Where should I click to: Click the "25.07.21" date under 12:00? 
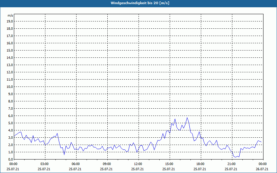point(137,169)
